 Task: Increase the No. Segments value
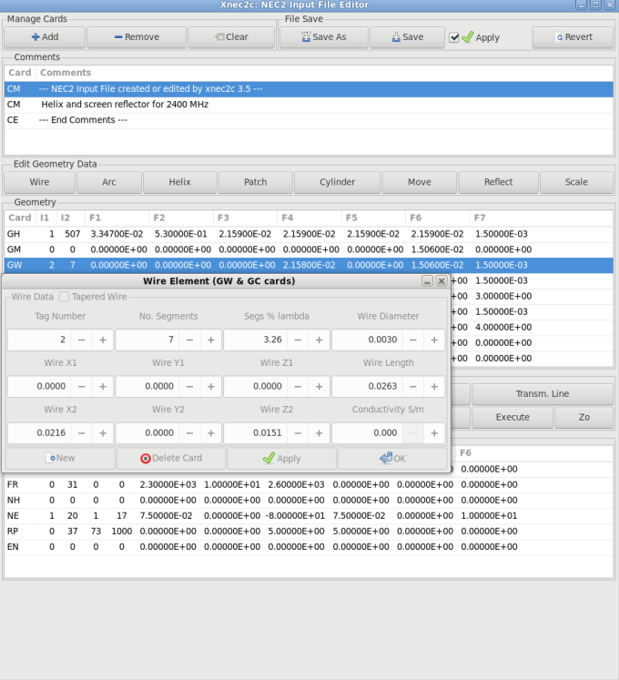pos(211,340)
